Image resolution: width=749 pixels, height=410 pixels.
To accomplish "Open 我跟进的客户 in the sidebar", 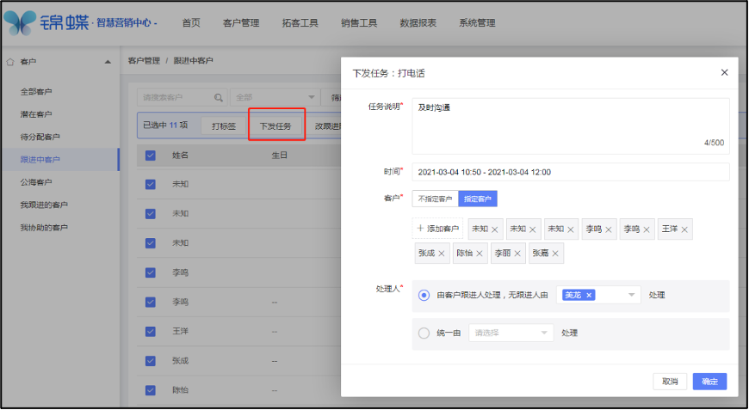I will click(x=44, y=205).
